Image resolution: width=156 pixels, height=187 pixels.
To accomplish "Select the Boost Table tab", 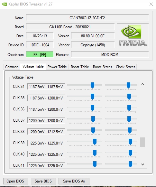I will coord(80,67).
